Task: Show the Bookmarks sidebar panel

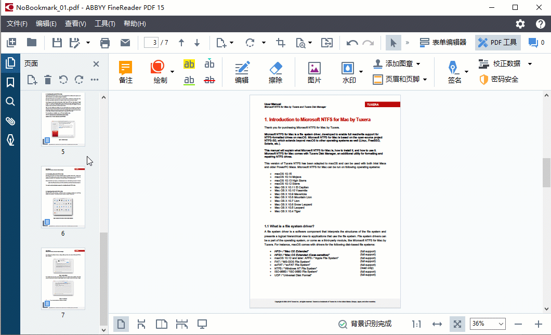Action: tap(10, 82)
